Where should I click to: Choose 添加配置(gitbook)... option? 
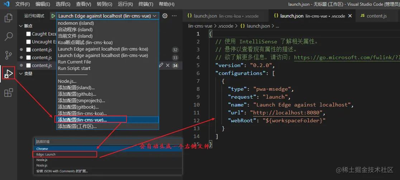[x=108, y=107]
